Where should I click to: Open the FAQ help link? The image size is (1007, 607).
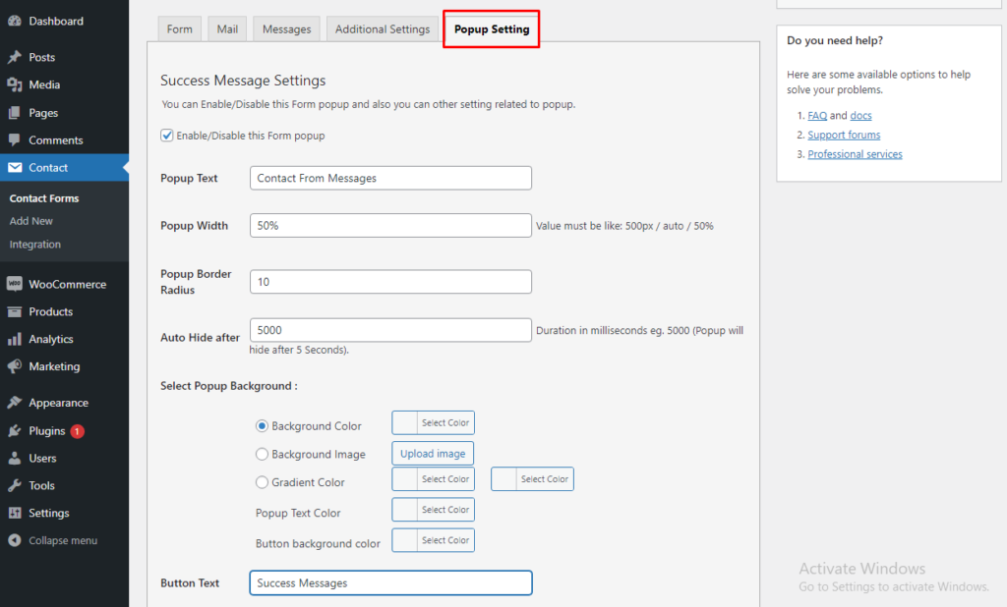817,116
